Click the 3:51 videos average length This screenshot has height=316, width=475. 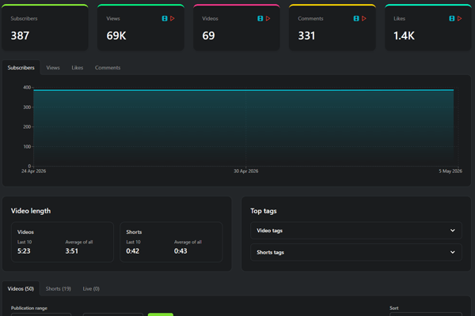tap(72, 251)
